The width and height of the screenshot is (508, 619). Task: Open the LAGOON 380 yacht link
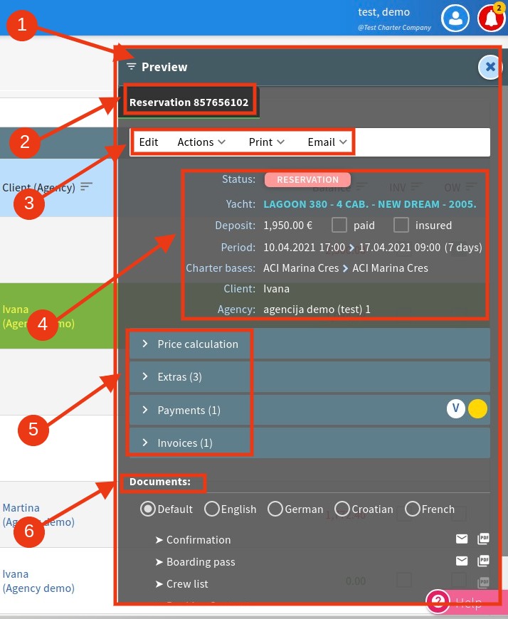tap(369, 203)
